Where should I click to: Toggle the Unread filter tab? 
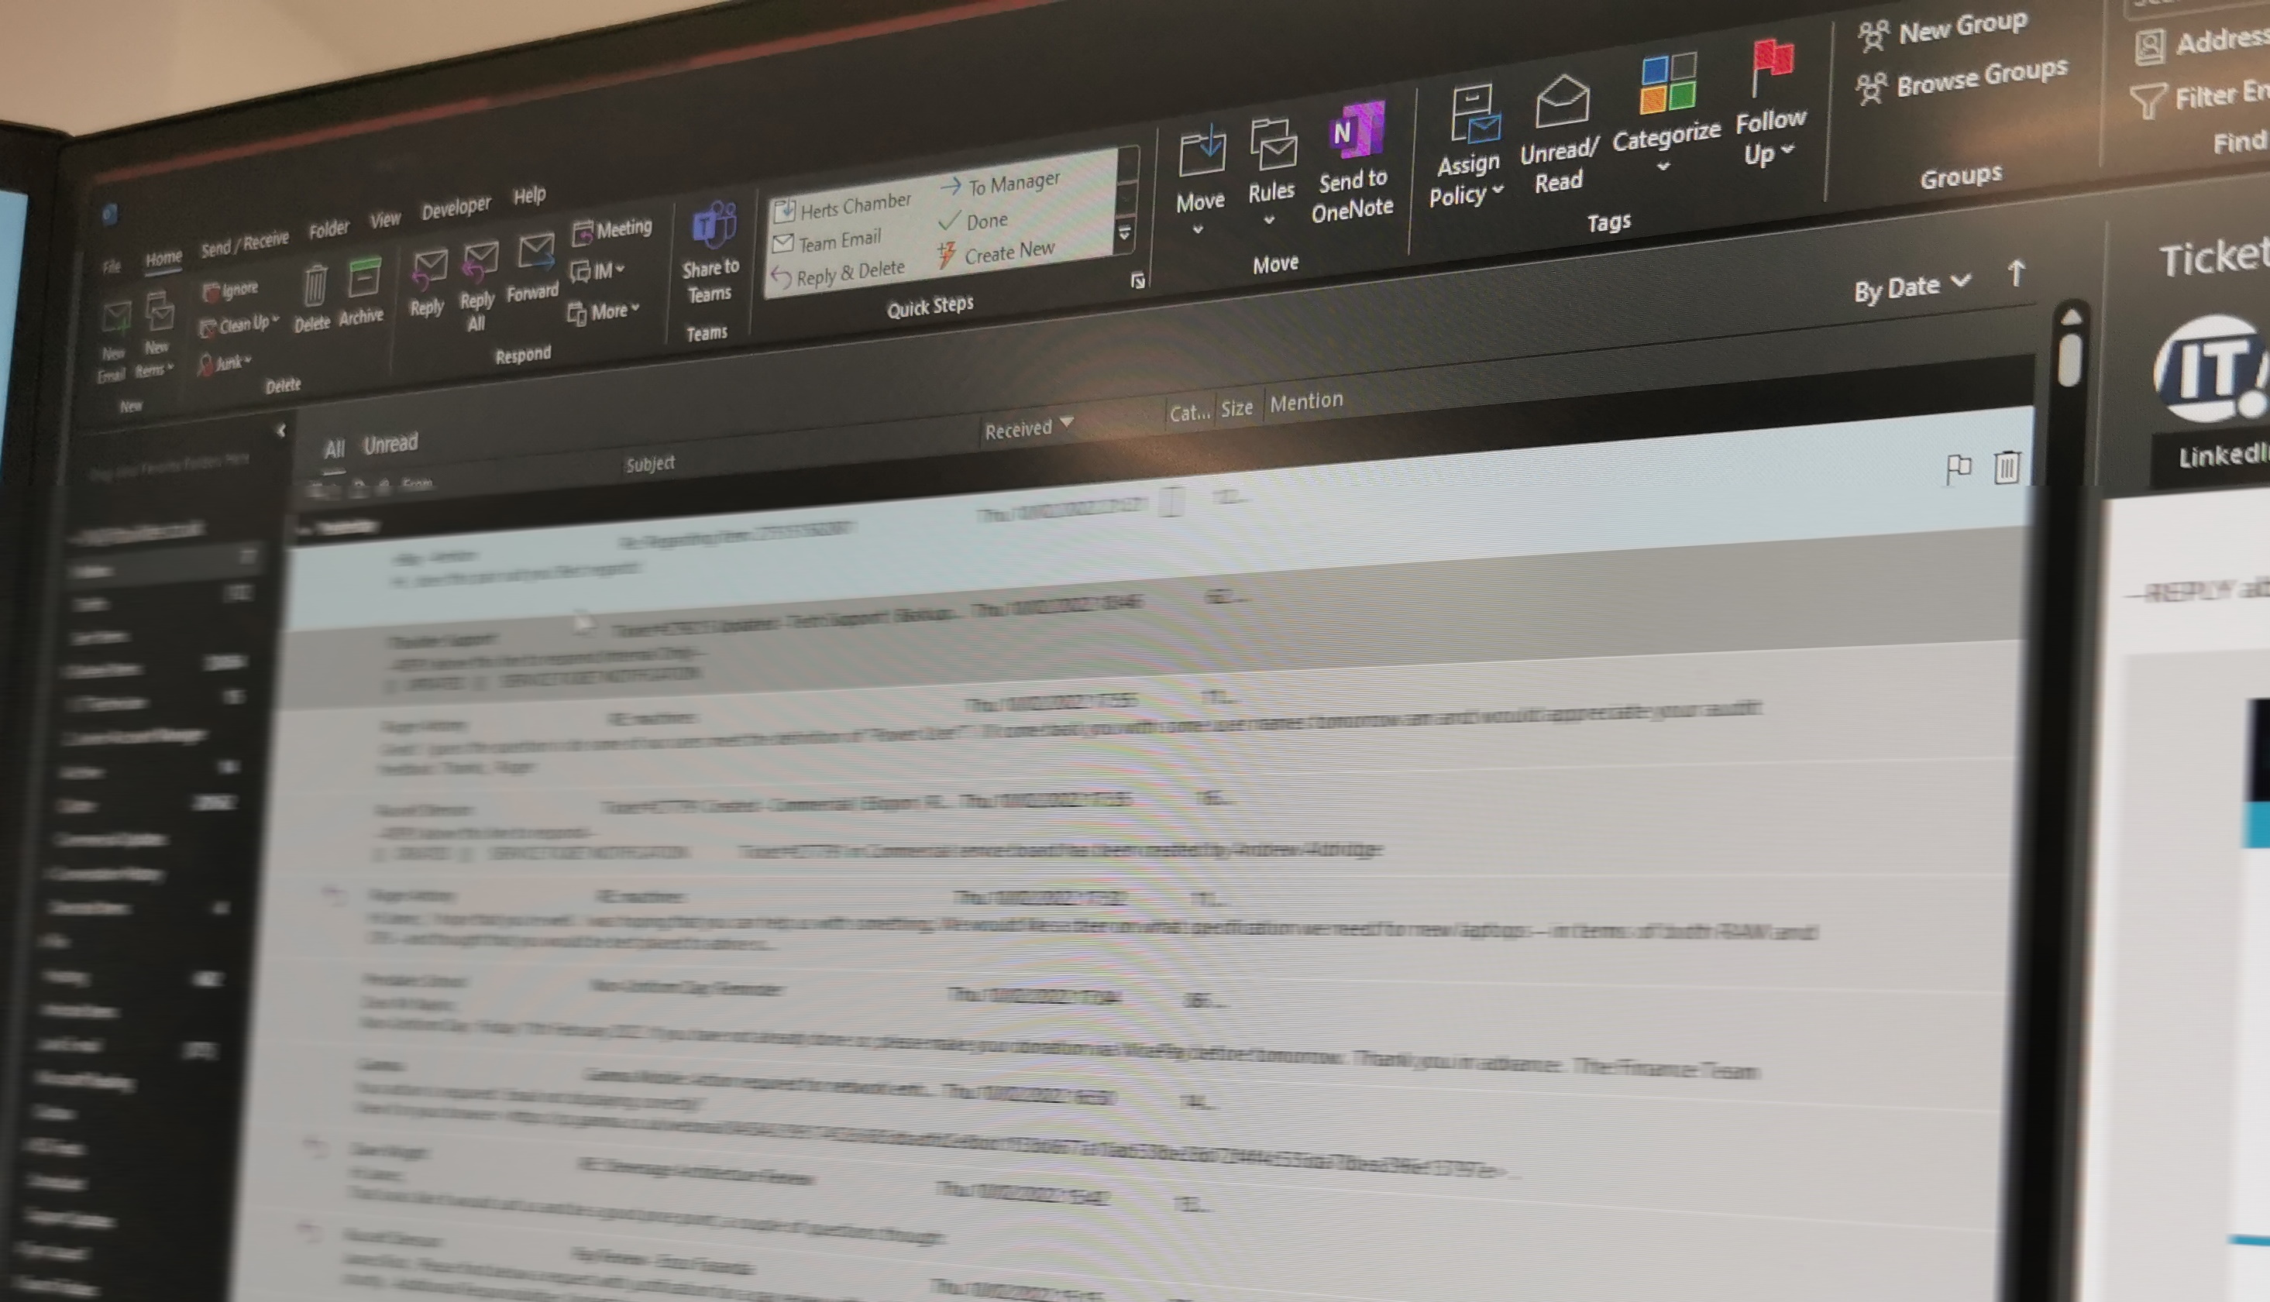pyautogui.click(x=391, y=441)
